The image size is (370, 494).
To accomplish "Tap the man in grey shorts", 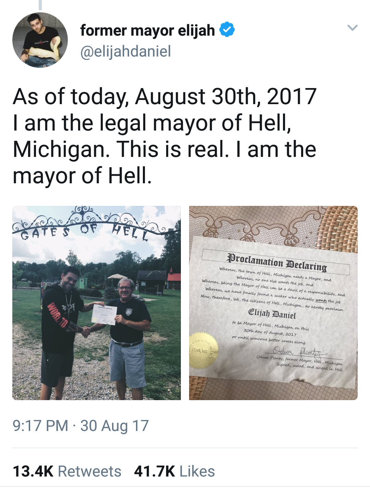I will [129, 329].
